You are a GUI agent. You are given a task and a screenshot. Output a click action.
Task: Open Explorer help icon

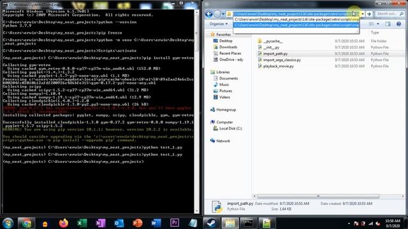(x=398, y=24)
